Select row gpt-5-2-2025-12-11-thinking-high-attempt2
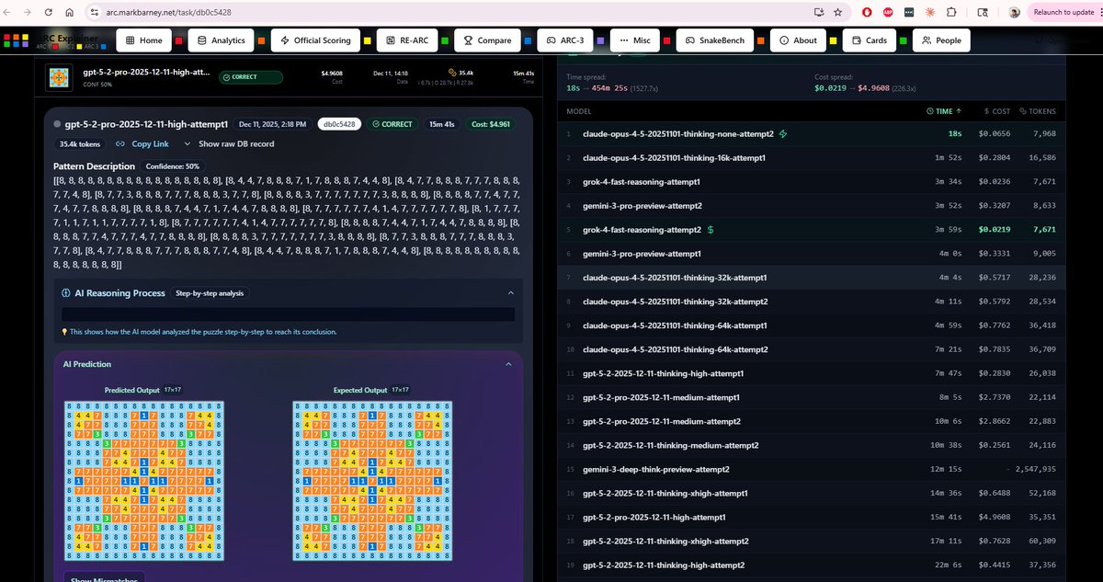 click(813, 565)
